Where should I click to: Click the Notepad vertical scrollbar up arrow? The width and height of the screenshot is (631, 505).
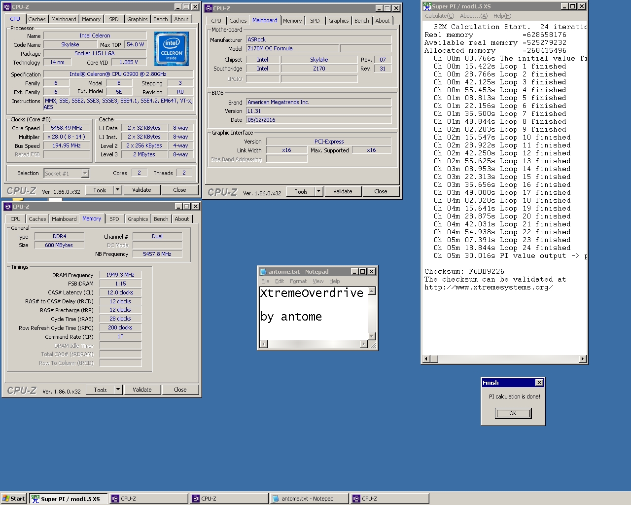pyautogui.click(x=372, y=291)
